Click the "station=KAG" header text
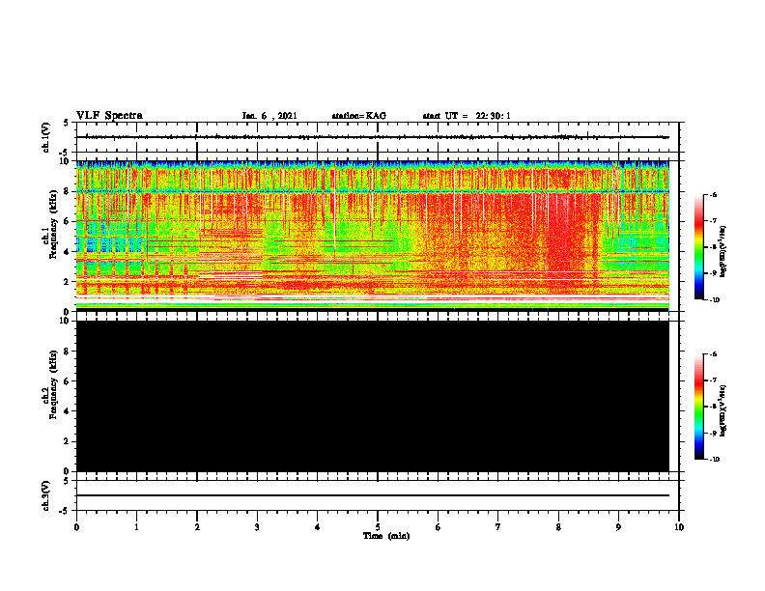Image resolution: width=765 pixels, height=591 pixels. pos(358,116)
